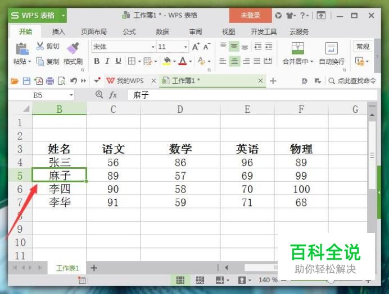This screenshot has height=294, width=389.
Task: Click 自动换行 wrap text button
Action: click(332, 54)
